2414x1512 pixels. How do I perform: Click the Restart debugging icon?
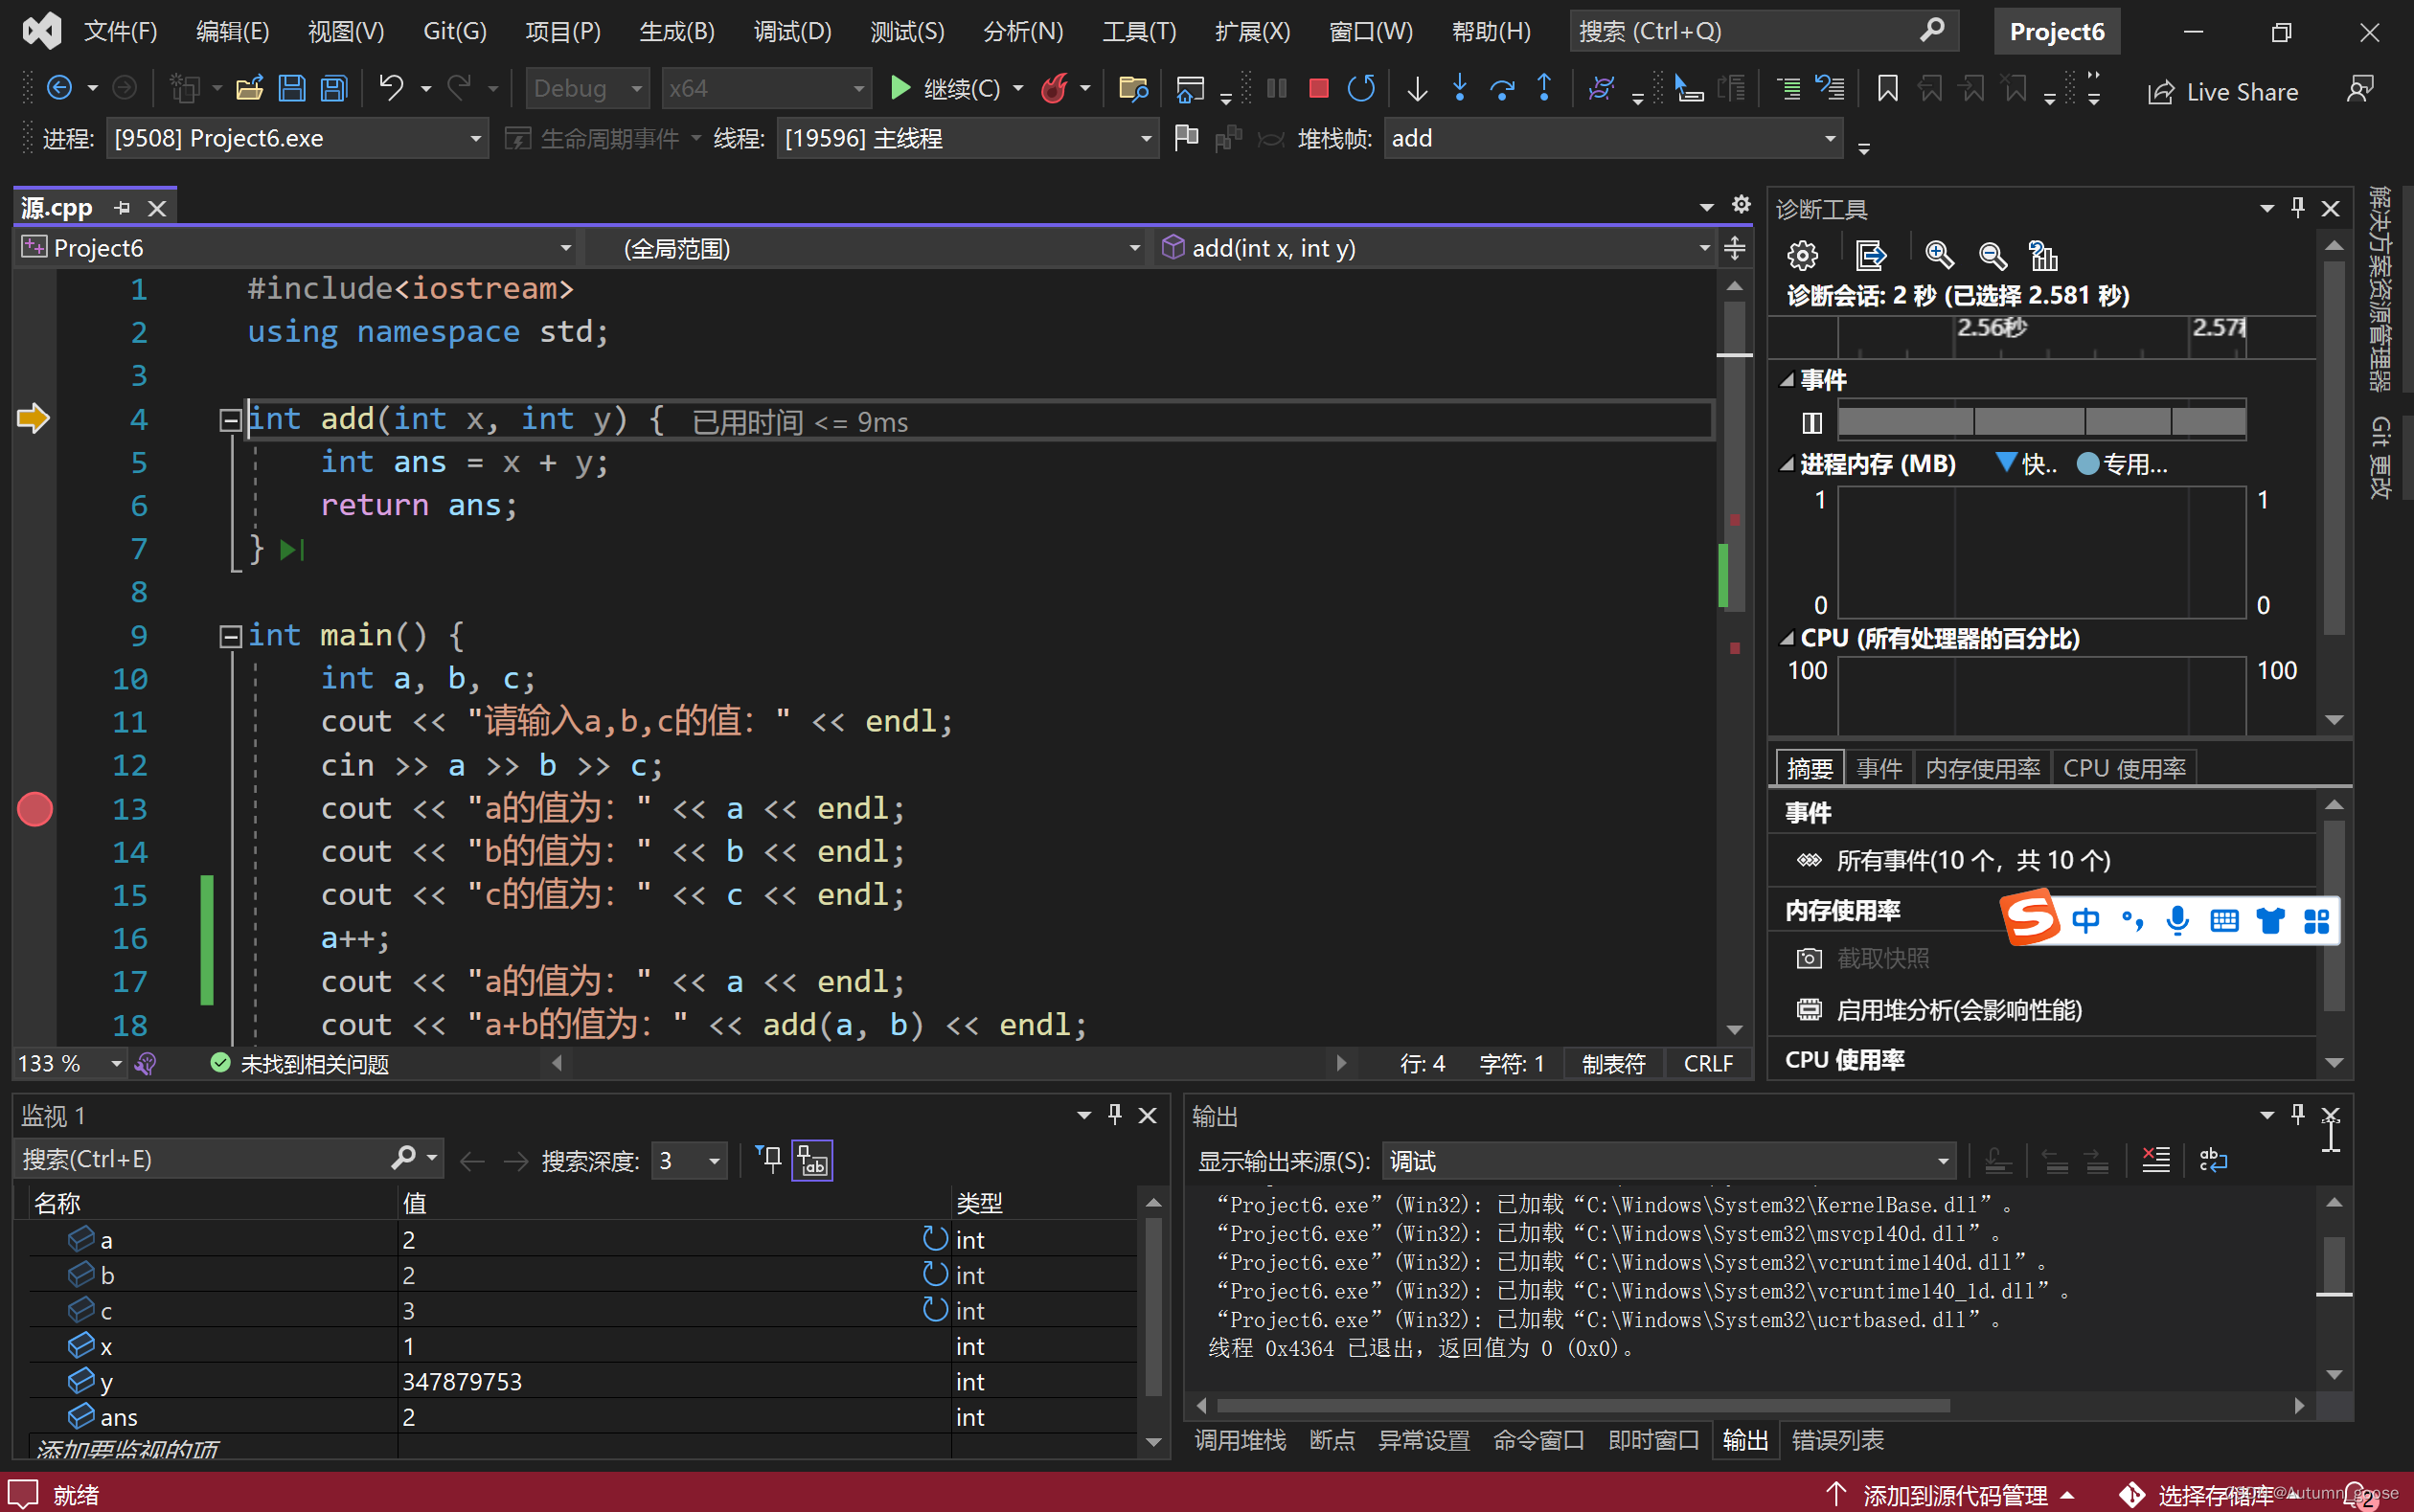(1360, 89)
